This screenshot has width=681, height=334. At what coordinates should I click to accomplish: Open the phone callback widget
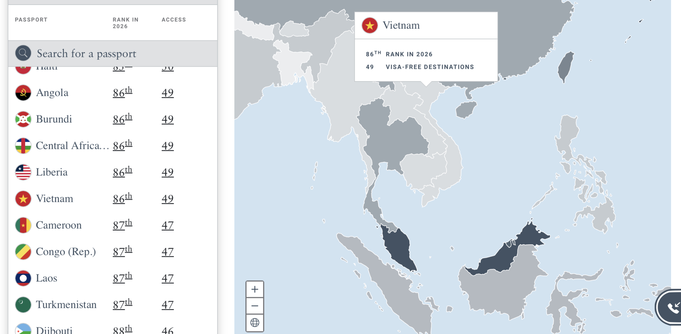pos(672,307)
